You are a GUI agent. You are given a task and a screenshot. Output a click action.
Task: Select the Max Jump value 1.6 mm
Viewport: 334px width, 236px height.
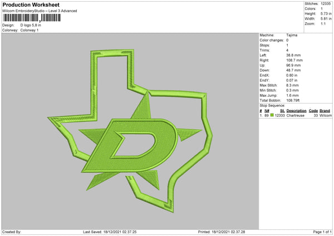click(292, 96)
